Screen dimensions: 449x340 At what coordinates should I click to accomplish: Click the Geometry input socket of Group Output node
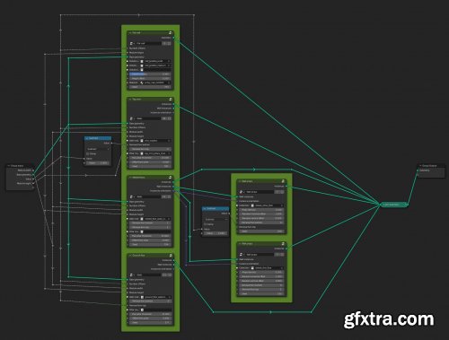point(418,170)
